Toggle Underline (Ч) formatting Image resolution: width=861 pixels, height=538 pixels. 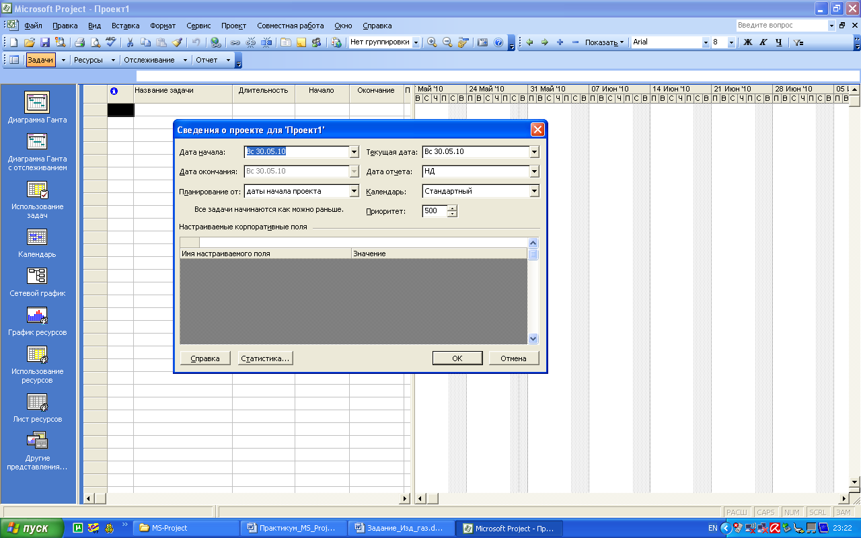click(779, 42)
